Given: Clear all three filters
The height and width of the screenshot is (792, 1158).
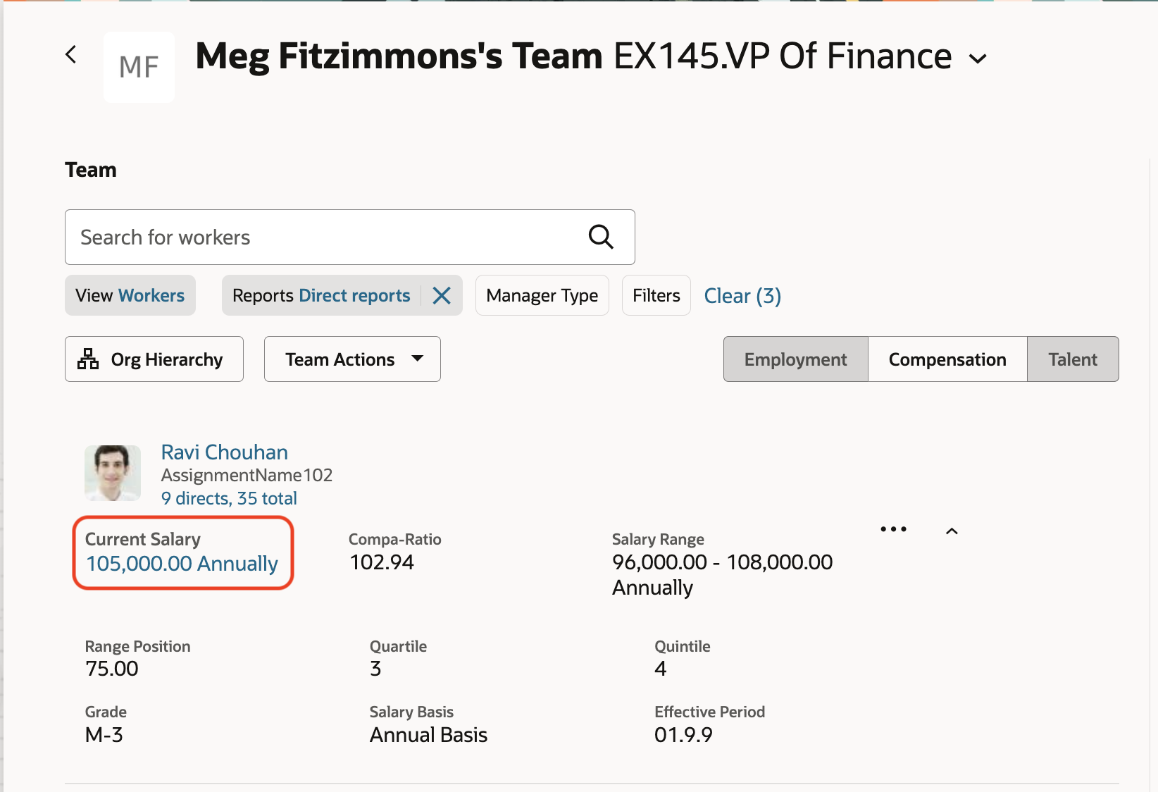Looking at the screenshot, I should point(742,296).
